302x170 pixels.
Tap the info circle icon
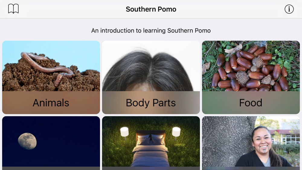coord(289,9)
